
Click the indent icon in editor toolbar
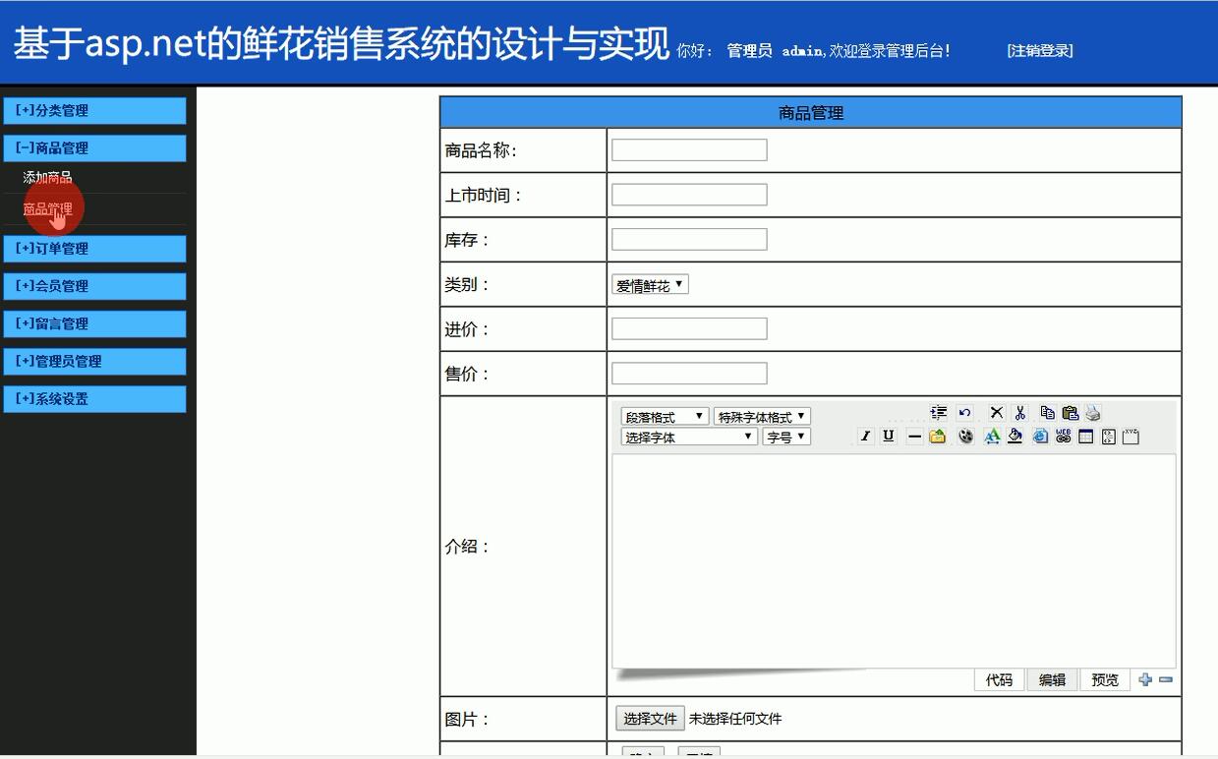[939, 412]
